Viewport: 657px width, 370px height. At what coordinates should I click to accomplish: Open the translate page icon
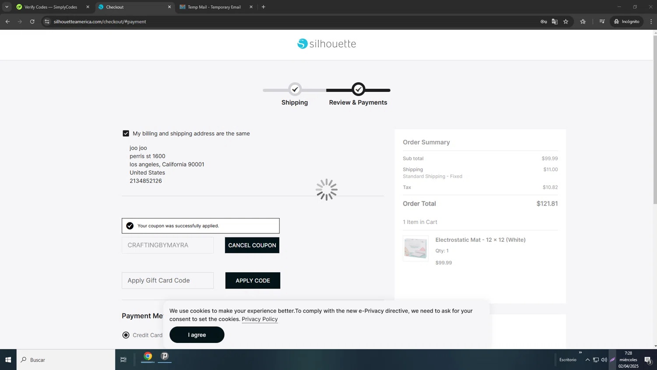[555, 21]
